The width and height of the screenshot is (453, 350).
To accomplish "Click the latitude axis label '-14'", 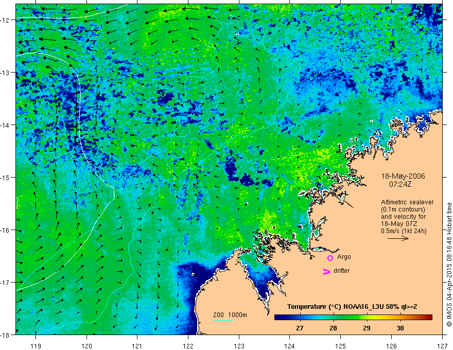I will point(6,125).
